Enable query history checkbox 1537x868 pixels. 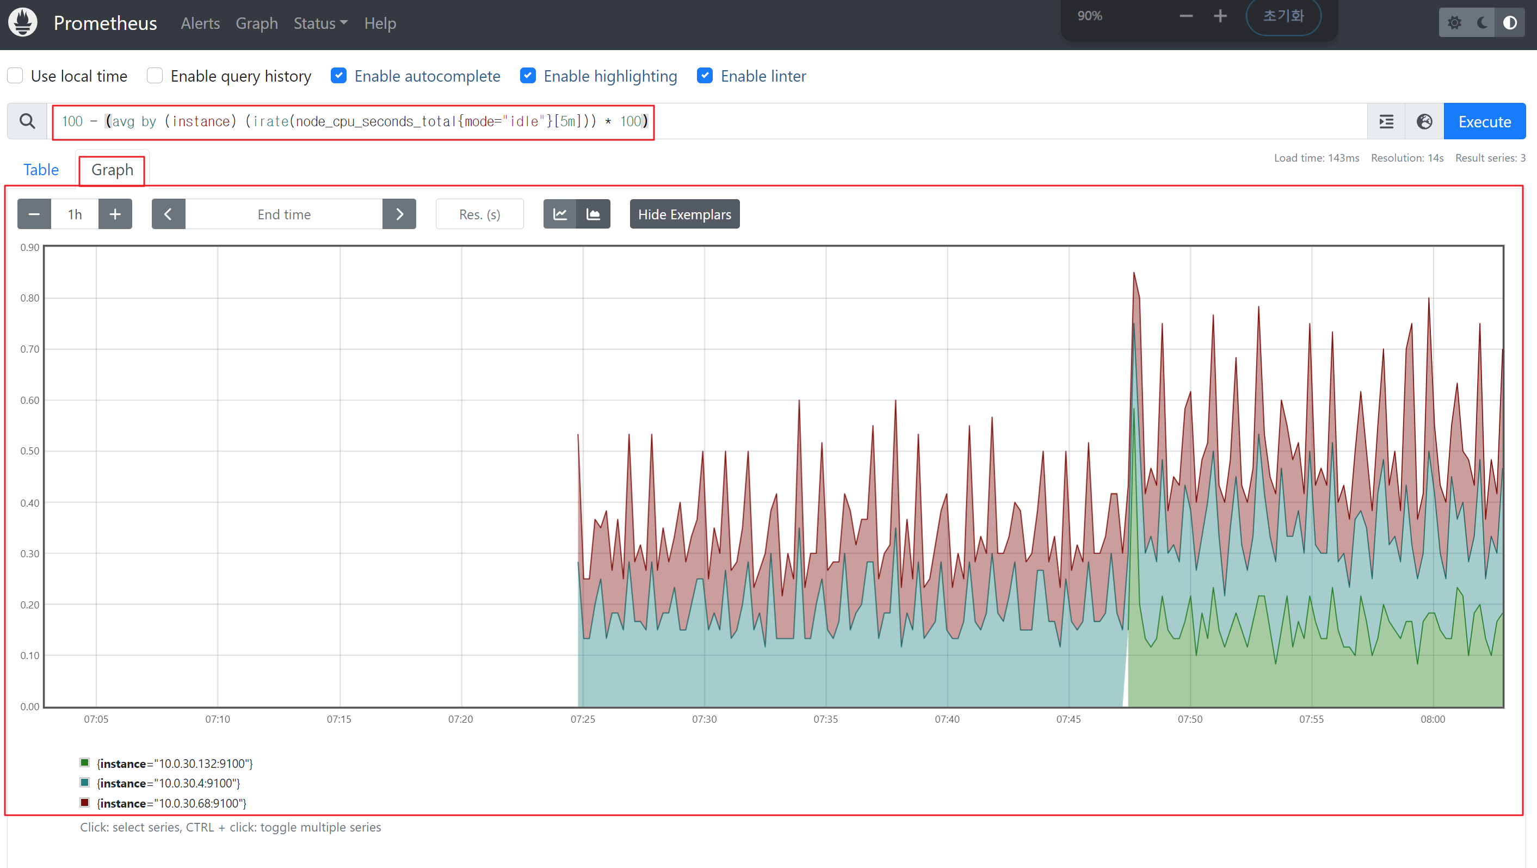coord(155,76)
